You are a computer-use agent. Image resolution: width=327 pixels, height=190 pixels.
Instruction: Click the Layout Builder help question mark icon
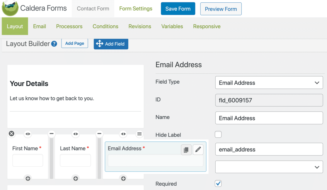click(x=54, y=44)
